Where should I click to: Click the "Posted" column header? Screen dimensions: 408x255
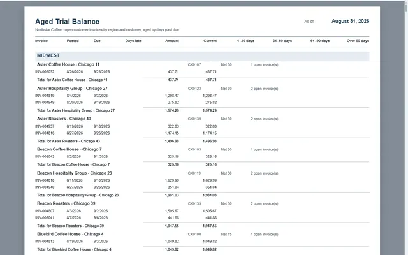73,41
